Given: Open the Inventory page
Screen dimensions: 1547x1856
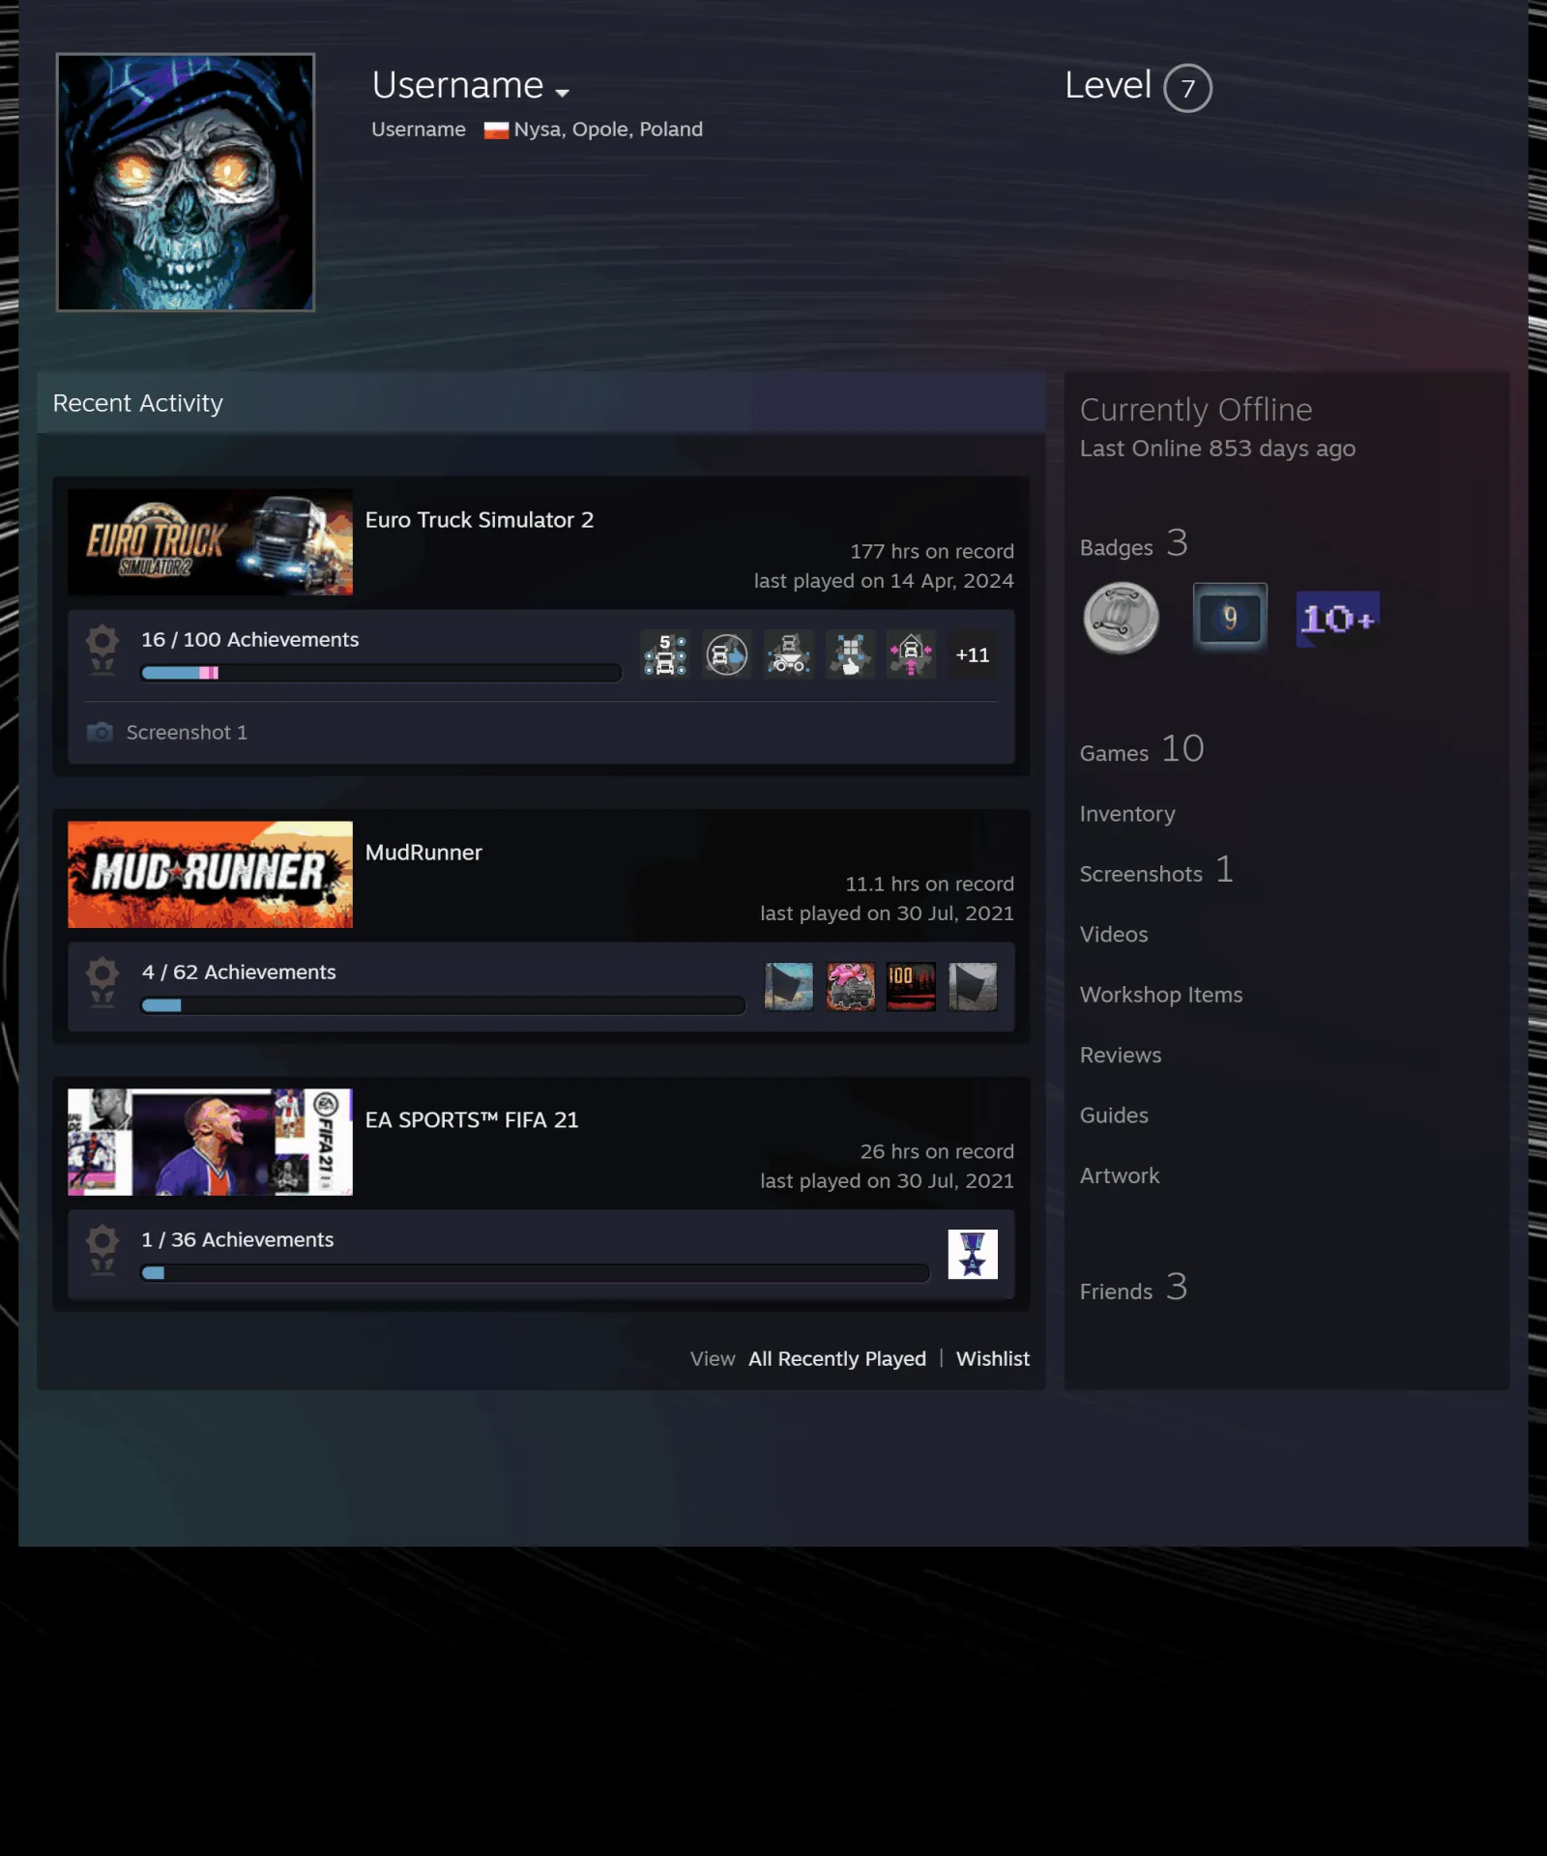Looking at the screenshot, I should (1127, 814).
